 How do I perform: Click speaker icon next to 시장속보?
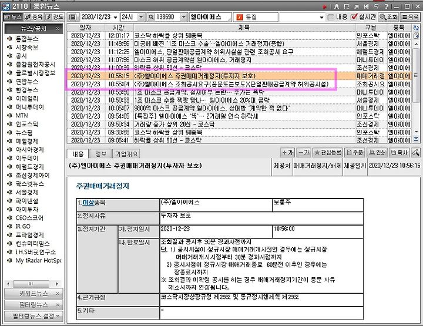coord(10,48)
